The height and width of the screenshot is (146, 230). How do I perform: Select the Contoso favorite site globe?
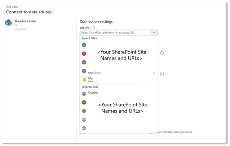click(x=84, y=94)
